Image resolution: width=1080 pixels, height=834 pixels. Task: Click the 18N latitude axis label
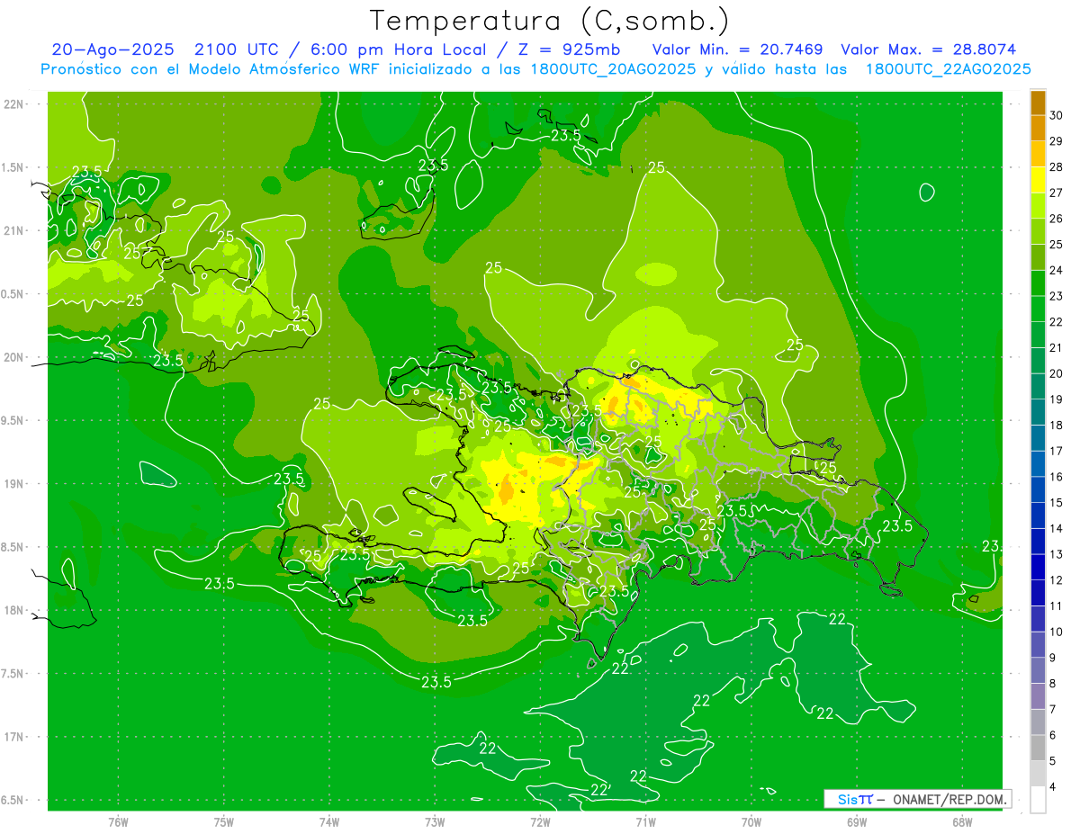pyautogui.click(x=14, y=610)
